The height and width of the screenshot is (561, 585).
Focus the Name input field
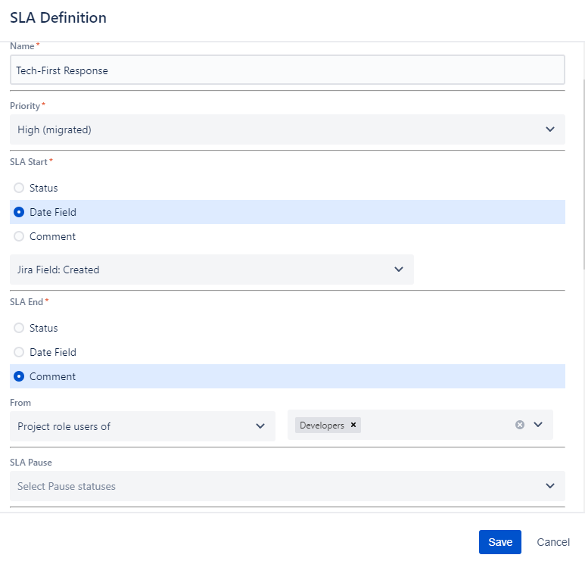click(287, 70)
